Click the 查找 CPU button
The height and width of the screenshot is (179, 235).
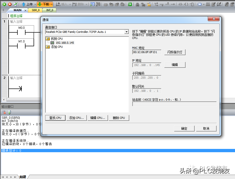coord(55,118)
